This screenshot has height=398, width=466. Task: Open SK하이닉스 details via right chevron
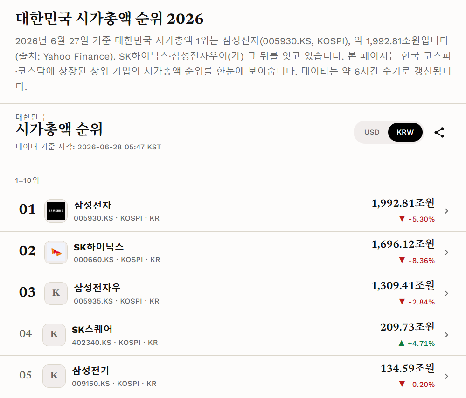pyautogui.click(x=446, y=252)
